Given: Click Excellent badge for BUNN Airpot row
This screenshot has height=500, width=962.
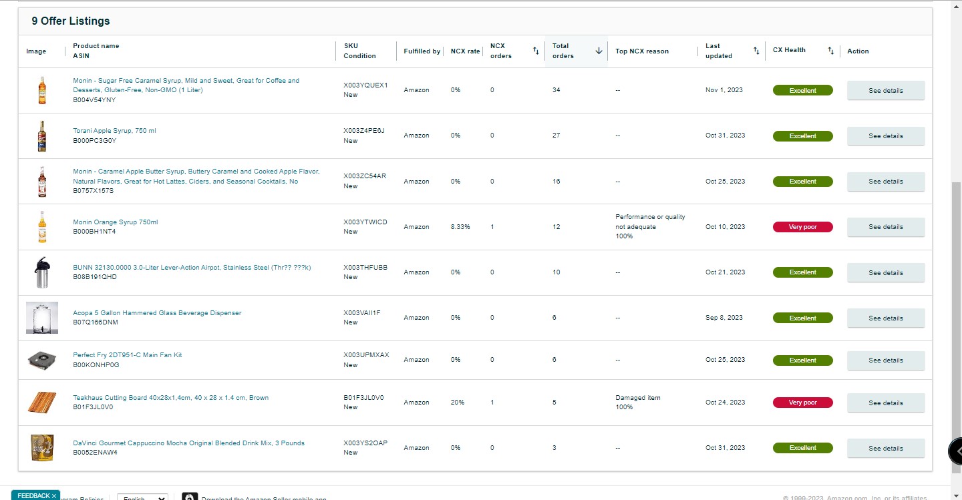Looking at the screenshot, I should click(803, 272).
